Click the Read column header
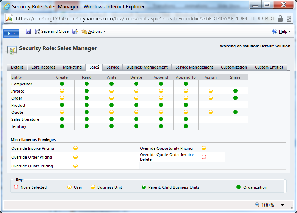The height and width of the screenshot is (213, 297). click(87, 77)
